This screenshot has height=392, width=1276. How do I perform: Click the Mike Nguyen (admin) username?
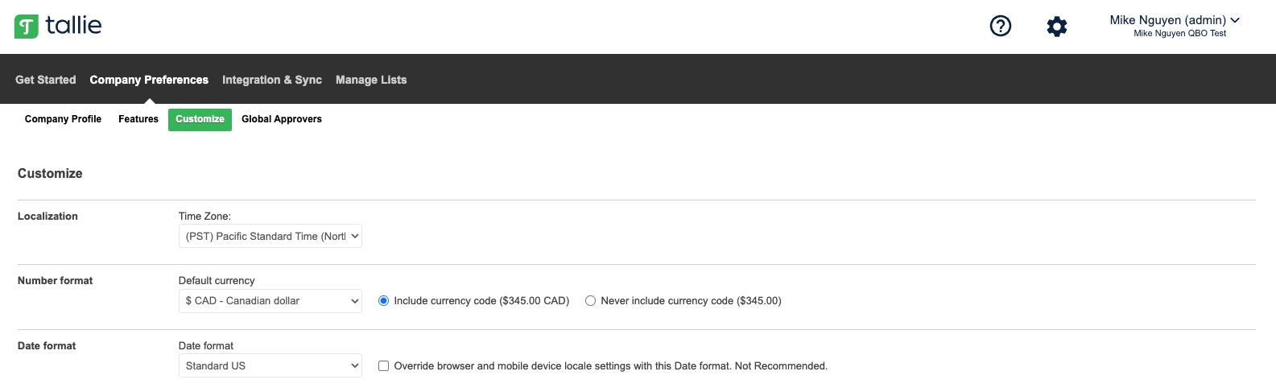pyautogui.click(x=1168, y=20)
